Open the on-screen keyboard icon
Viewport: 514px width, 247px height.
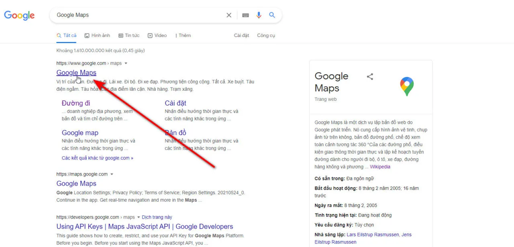pos(245,15)
